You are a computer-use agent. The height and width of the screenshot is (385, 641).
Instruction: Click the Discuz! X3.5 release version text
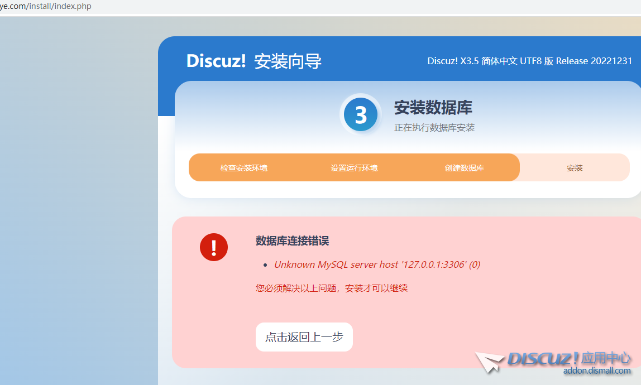point(529,61)
